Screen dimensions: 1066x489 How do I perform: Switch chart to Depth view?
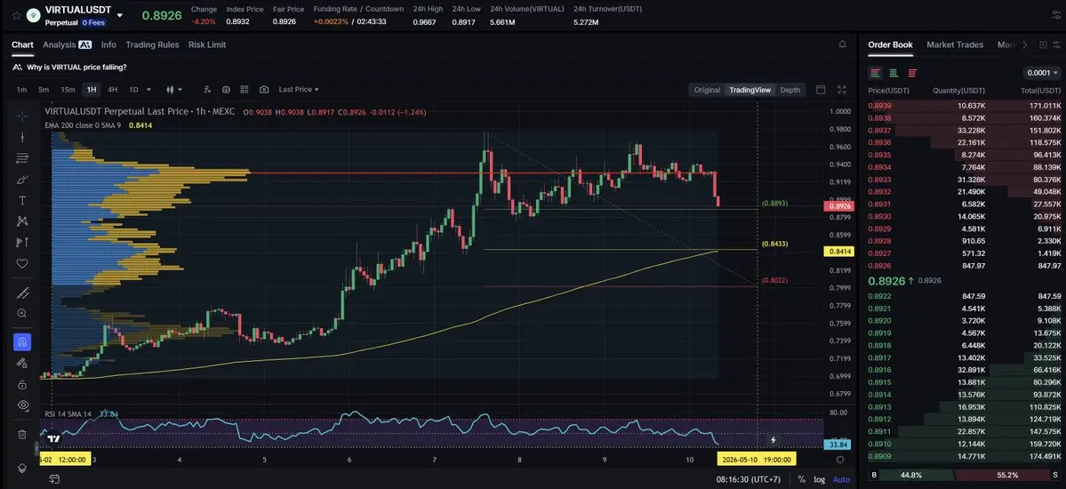(x=790, y=90)
